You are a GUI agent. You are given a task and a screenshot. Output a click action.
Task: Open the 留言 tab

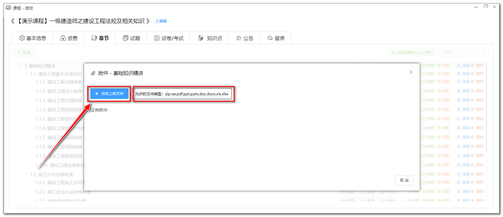[276, 38]
